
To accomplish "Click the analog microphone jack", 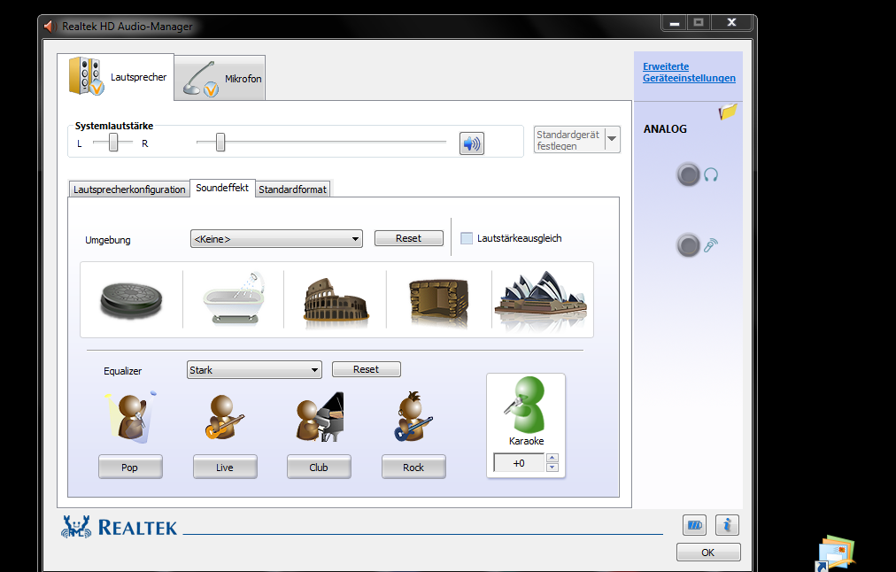I will (x=689, y=246).
